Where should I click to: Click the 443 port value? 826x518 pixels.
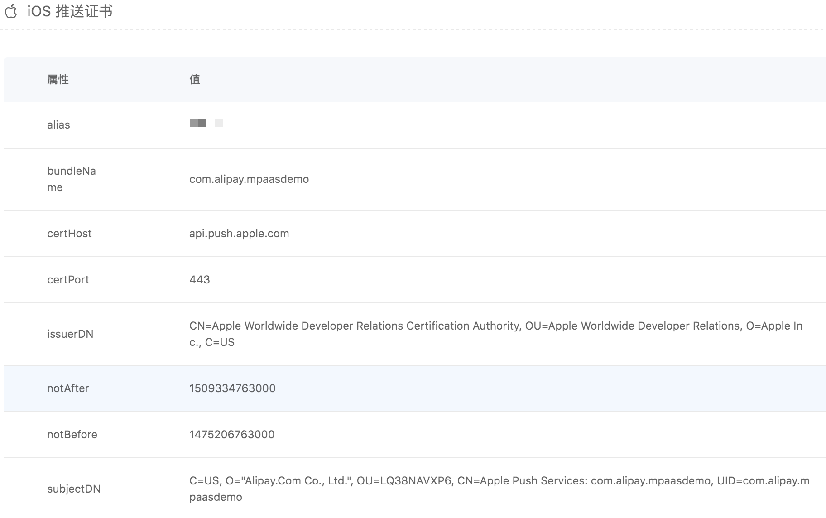[200, 280]
